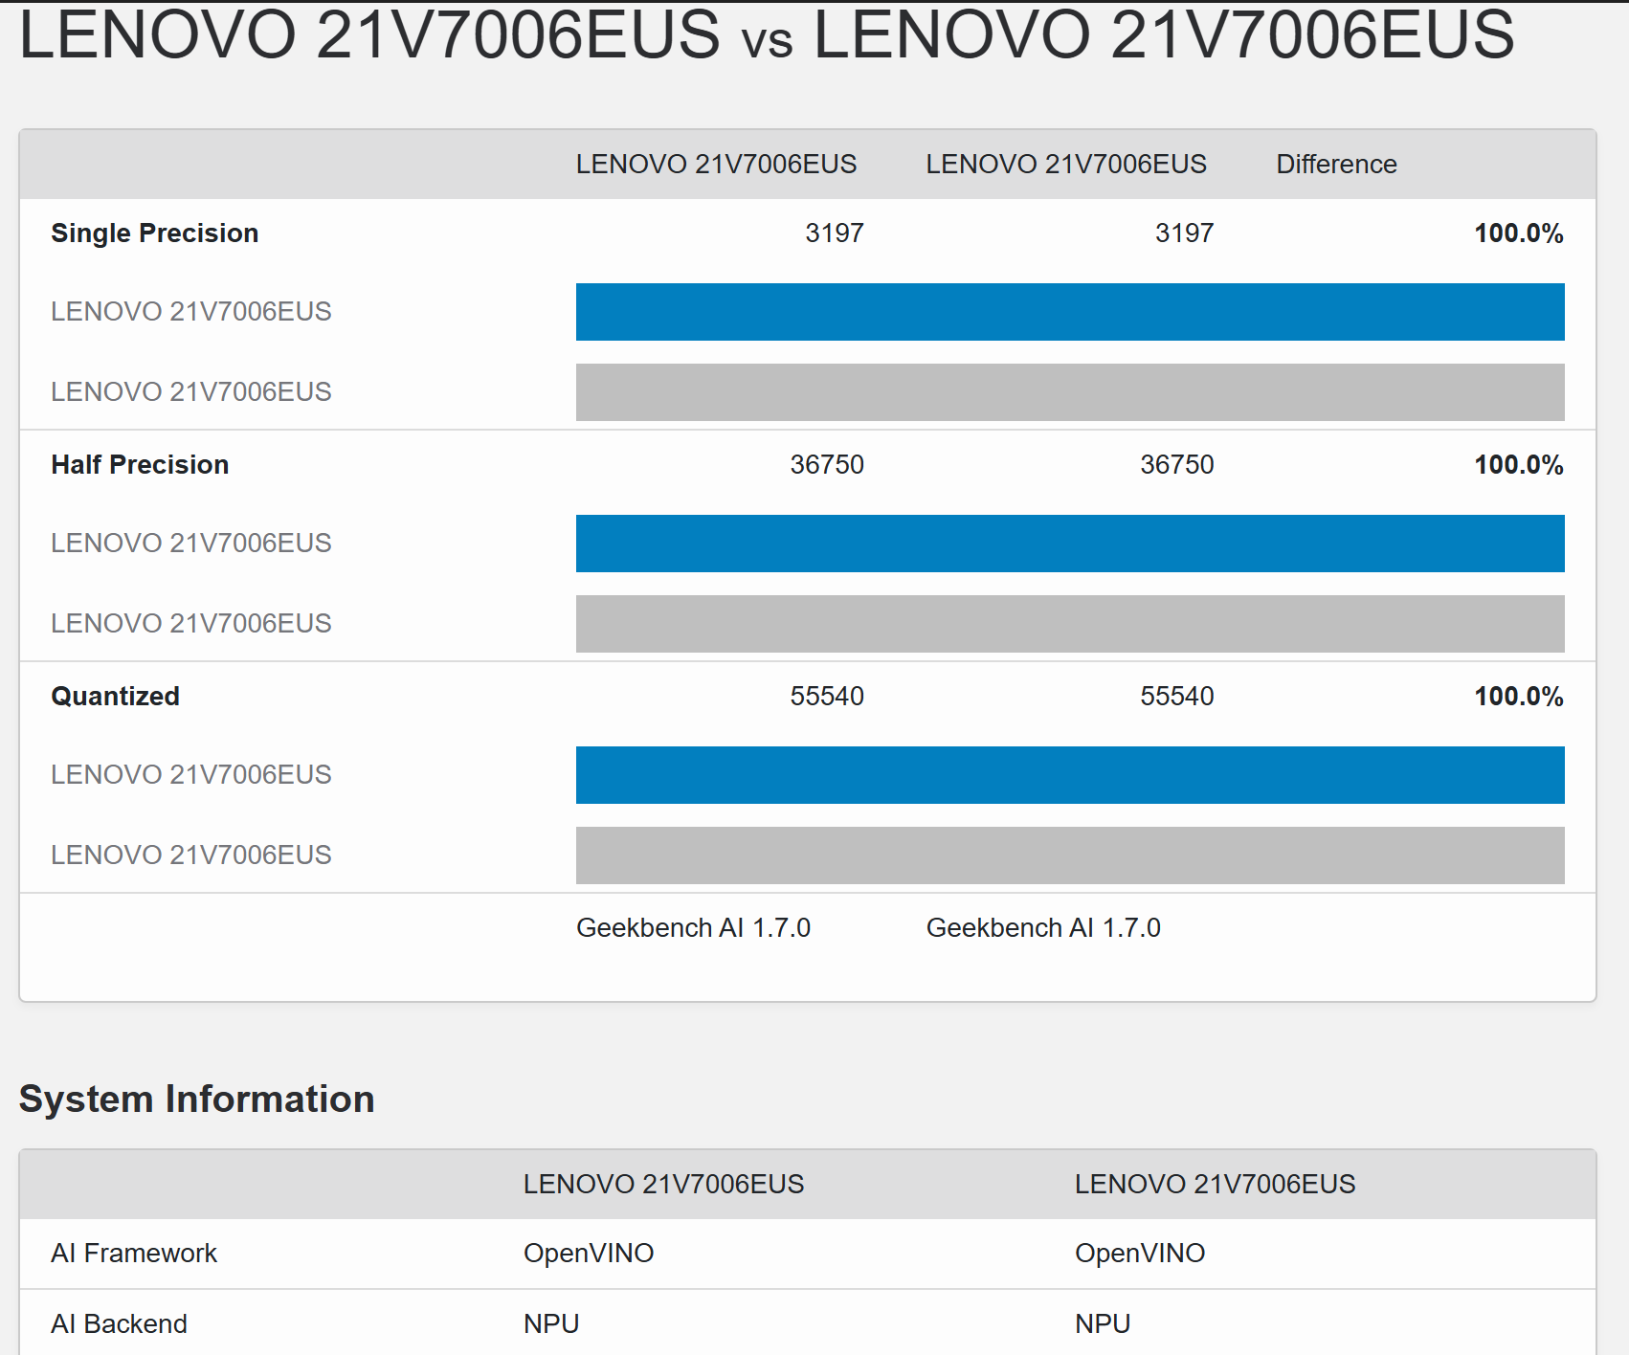Click the device label beside the gray Half Precision bar
The height and width of the screenshot is (1355, 1629).
pyautogui.click(x=191, y=624)
